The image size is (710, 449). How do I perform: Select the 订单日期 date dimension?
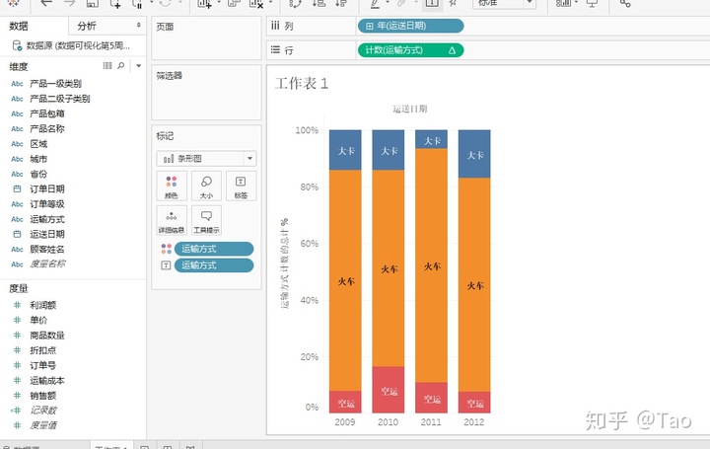(x=47, y=188)
